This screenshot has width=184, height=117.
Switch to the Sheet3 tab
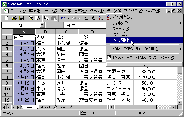click(x=62, y=107)
